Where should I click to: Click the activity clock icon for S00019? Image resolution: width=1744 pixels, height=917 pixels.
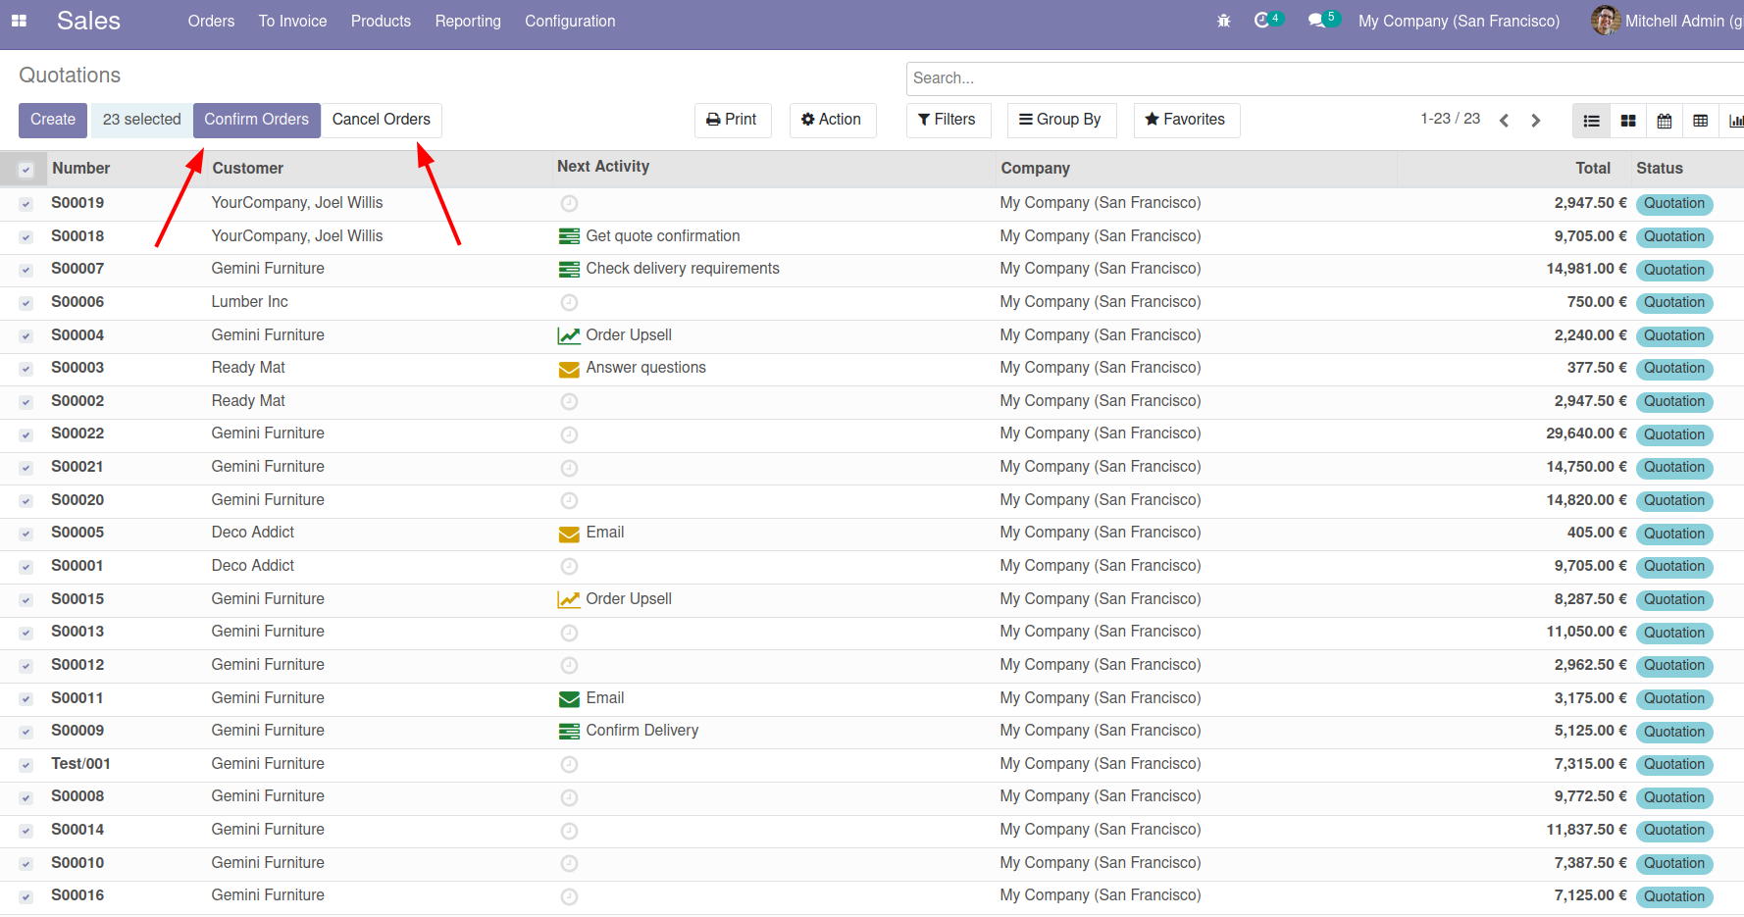569,204
